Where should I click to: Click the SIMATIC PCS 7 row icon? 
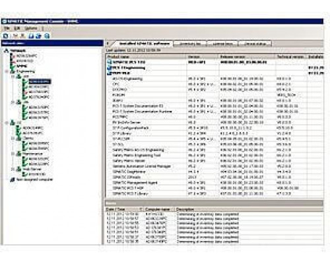click(x=110, y=62)
